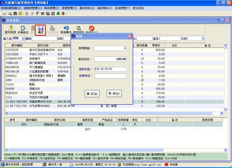
Task: Click the 适用车型 field in dialog
Action: [x=110, y=69]
